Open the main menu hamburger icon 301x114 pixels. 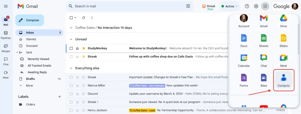(x=6, y=6)
